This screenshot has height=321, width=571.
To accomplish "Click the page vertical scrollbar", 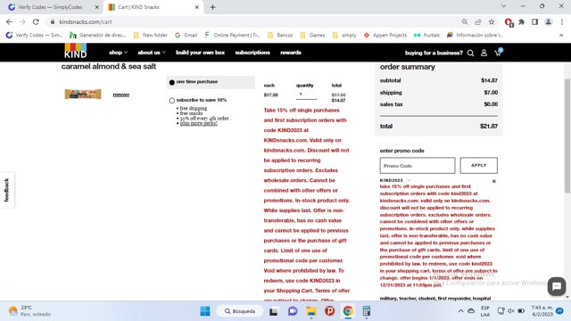I will click(x=567, y=136).
